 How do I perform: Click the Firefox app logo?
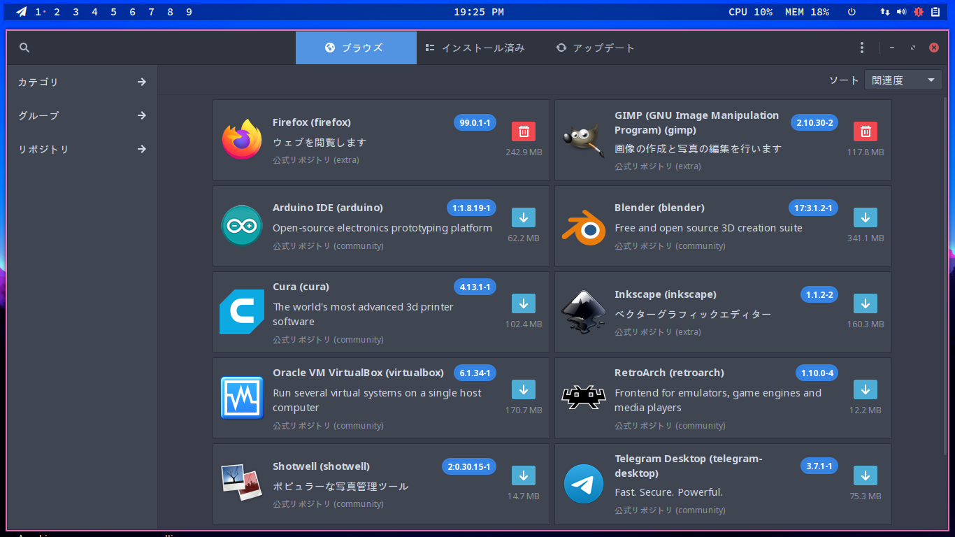coord(242,140)
